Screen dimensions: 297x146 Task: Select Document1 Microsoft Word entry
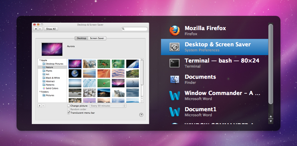pyautogui.click(x=214, y=112)
